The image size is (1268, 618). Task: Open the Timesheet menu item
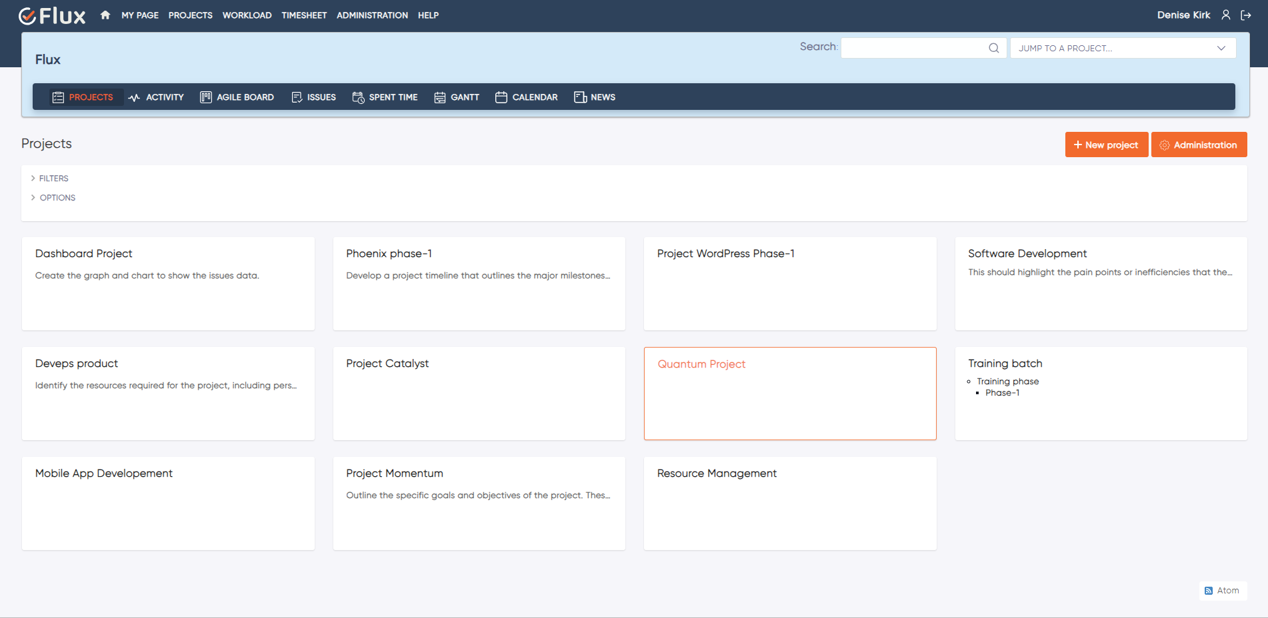click(x=304, y=15)
